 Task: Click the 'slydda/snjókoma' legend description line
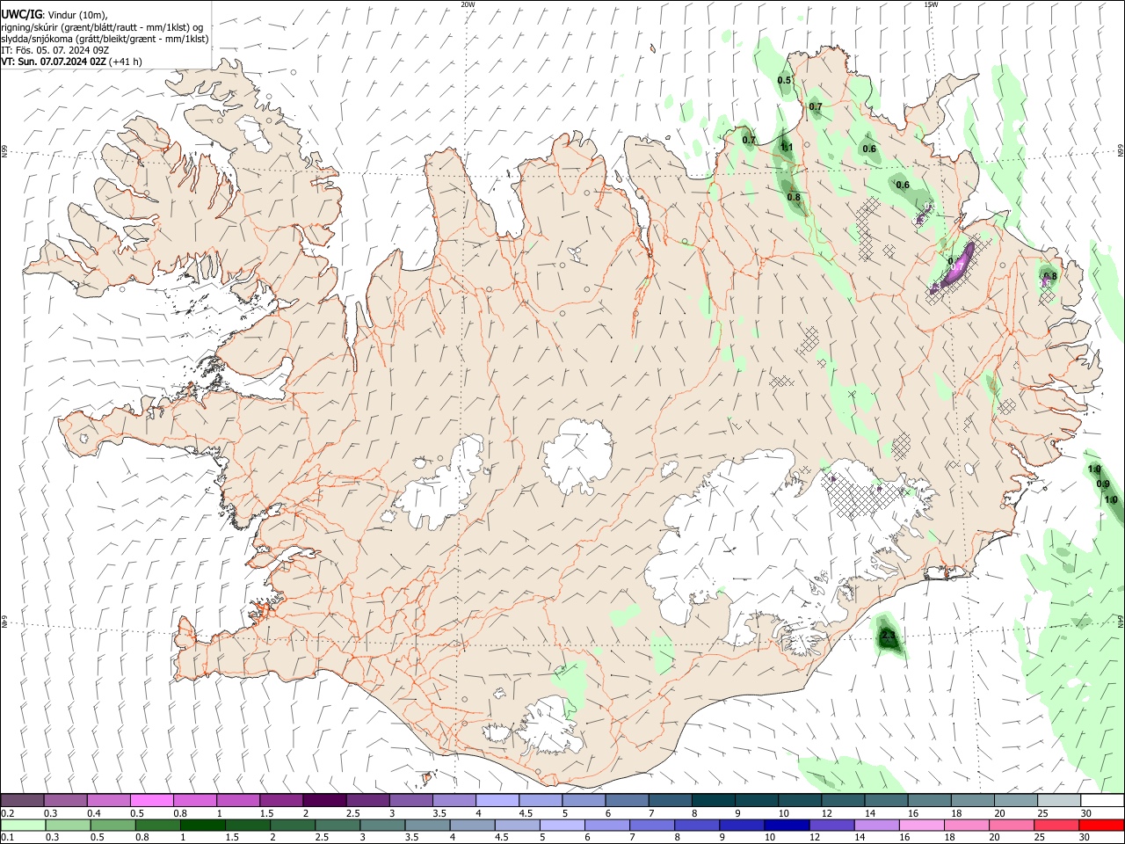tap(105, 39)
